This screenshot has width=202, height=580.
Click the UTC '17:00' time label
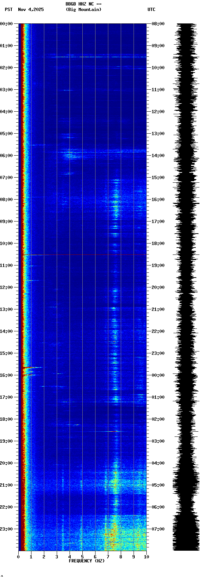158,222
